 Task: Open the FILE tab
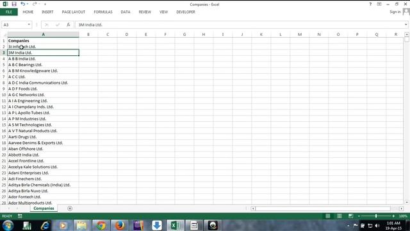click(x=9, y=12)
